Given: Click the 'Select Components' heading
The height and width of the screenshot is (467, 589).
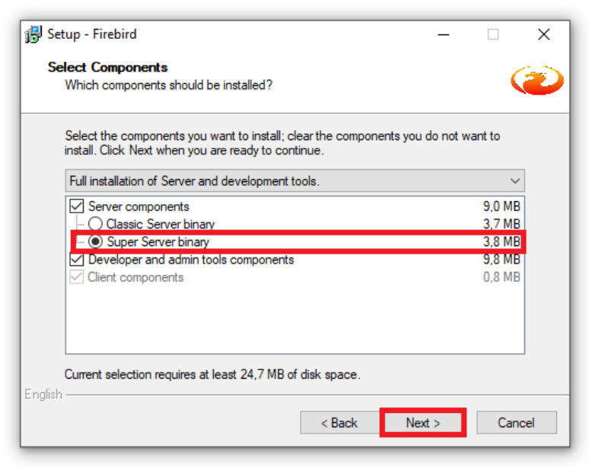Looking at the screenshot, I should 107,67.
